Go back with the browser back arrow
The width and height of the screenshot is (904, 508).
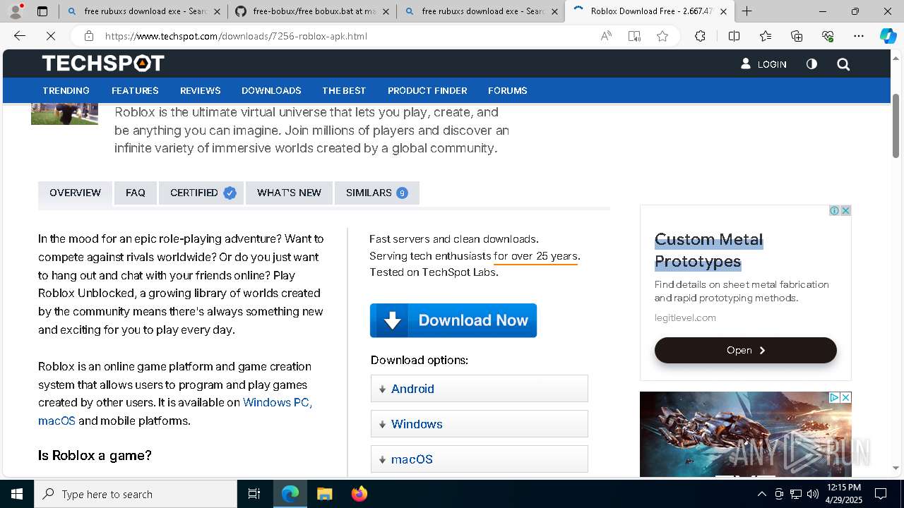pos(20,36)
